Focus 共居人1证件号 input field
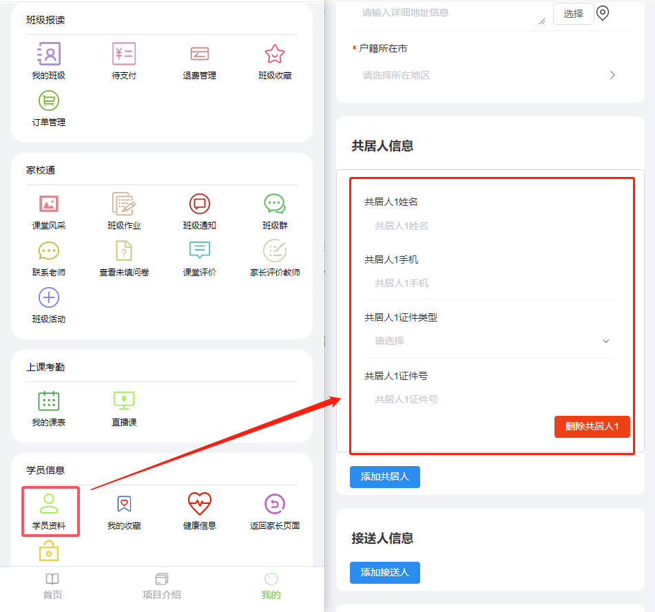This screenshot has height=612, width=655. (490, 399)
